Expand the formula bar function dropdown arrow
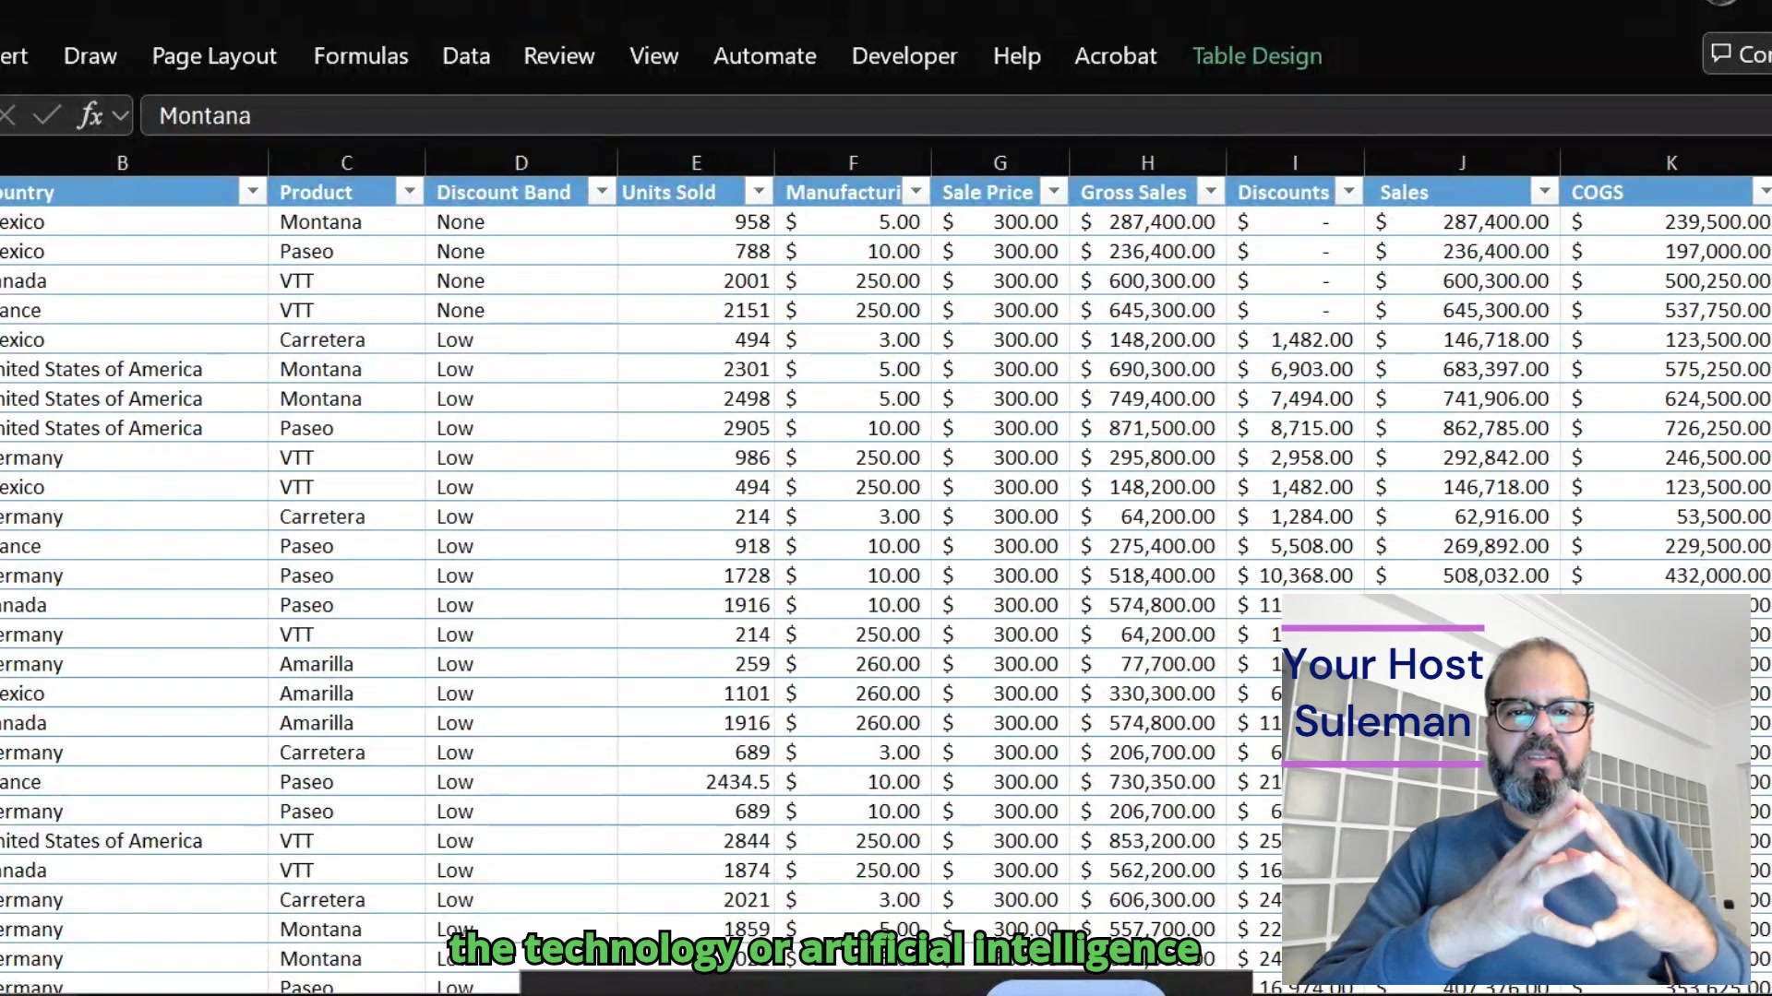This screenshot has height=996, width=1772. click(x=120, y=116)
